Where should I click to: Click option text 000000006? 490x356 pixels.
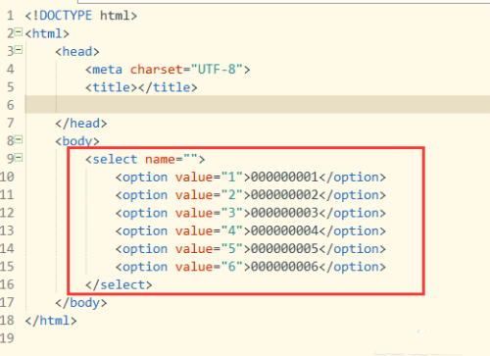(284, 267)
